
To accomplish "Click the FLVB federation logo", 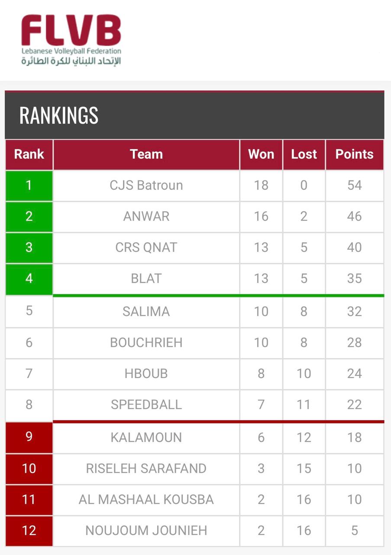I will 71,40.
